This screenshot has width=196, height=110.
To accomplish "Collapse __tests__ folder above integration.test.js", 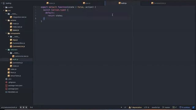I will (6, 14).
